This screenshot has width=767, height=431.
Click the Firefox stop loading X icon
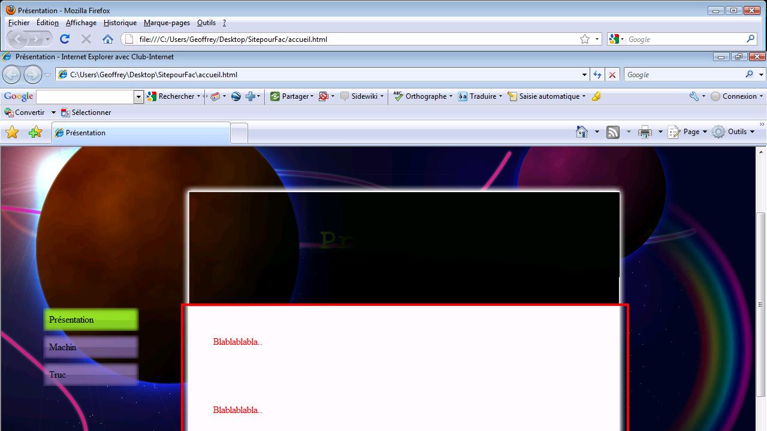86,39
